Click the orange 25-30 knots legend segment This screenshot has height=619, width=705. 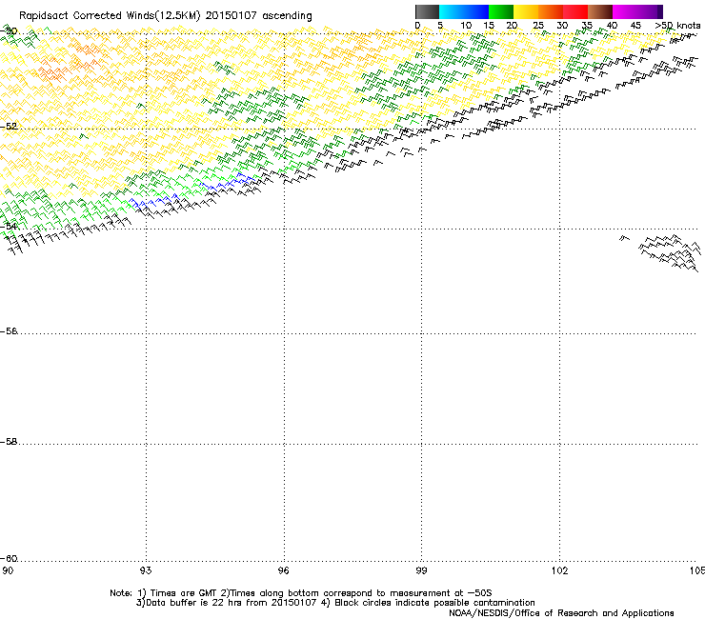pyautogui.click(x=551, y=11)
